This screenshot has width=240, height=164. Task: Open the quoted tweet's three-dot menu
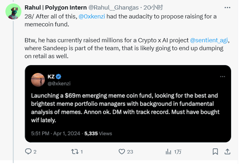(222, 77)
